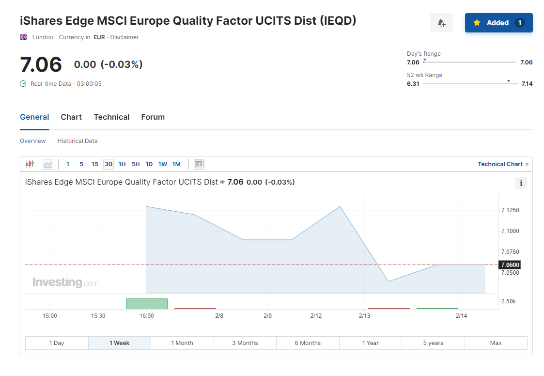Image resolution: width=544 pixels, height=376 pixels.
Task: Go to the Forum tab
Action: pyautogui.click(x=153, y=117)
